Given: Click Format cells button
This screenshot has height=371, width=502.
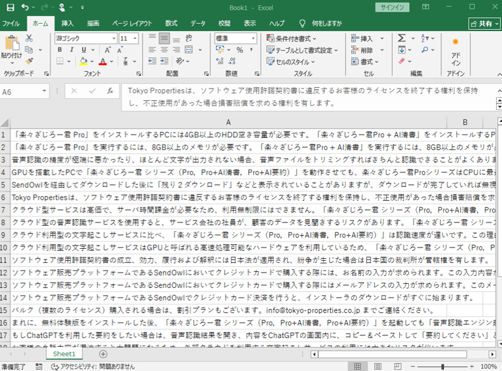Looking at the screenshot, I should point(365,61).
